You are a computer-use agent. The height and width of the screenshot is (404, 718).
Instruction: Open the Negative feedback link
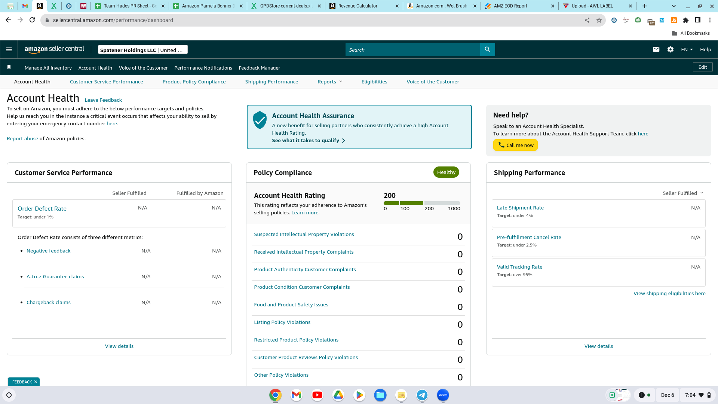(48, 251)
